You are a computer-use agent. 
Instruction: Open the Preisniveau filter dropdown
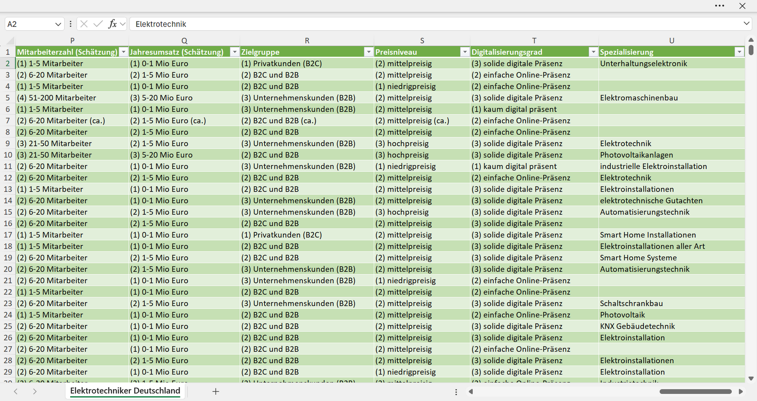pos(465,52)
